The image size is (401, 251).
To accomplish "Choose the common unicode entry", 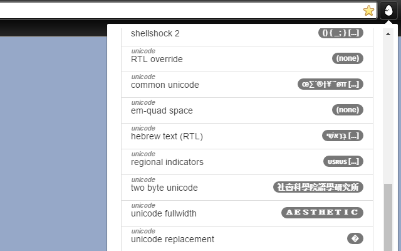I will click(x=165, y=85).
